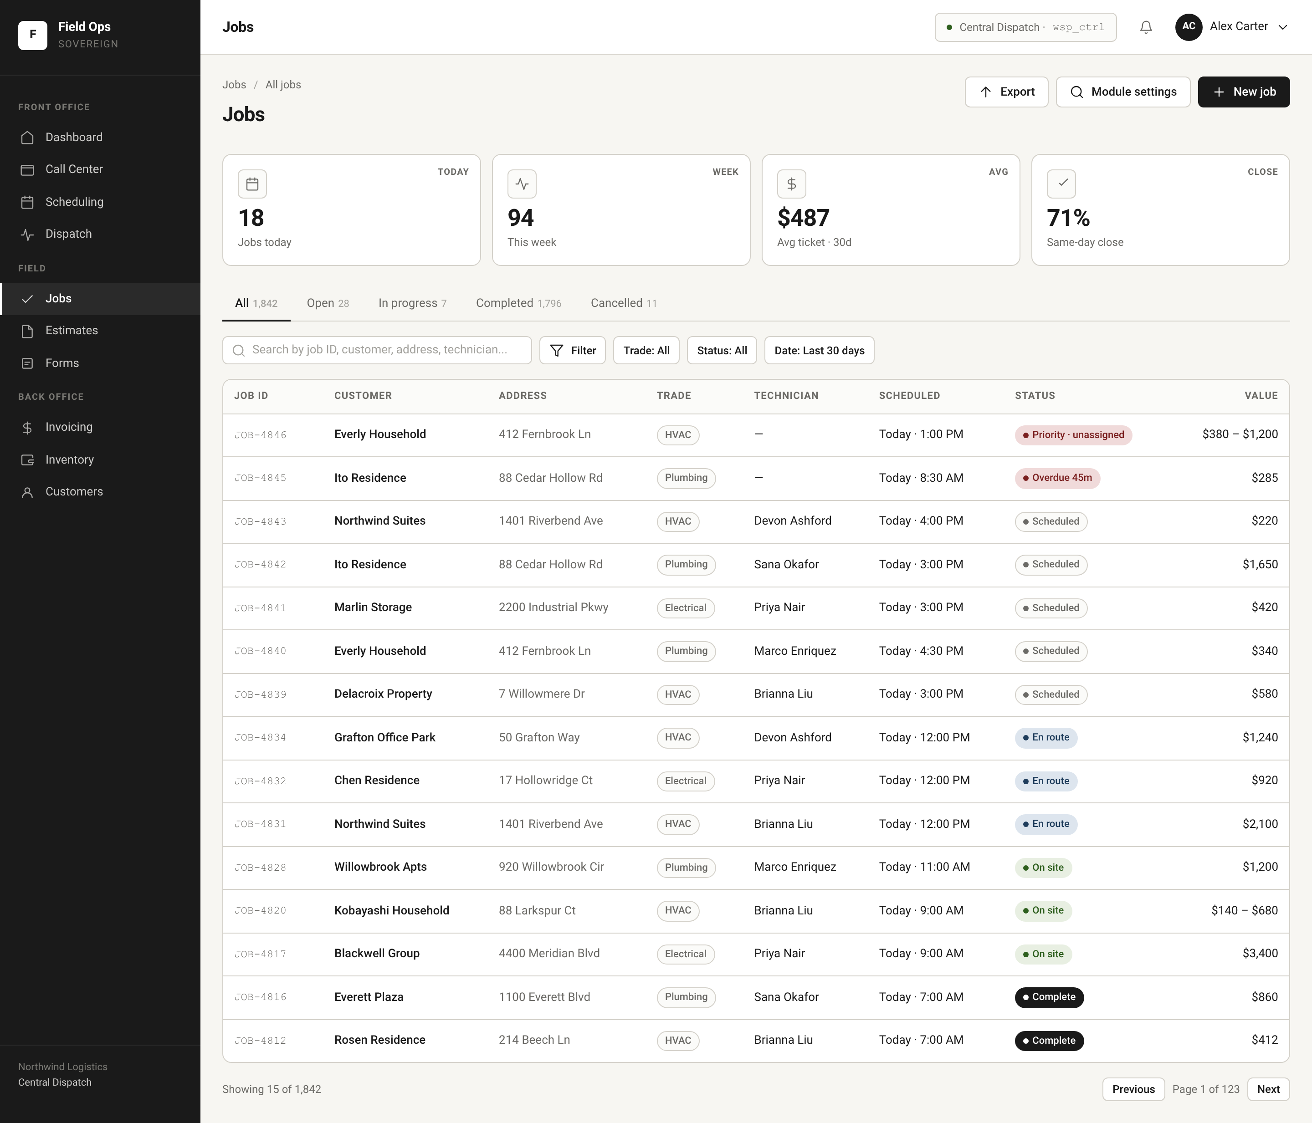Click Sana Okafor on JOB-4842 row

coord(786,564)
